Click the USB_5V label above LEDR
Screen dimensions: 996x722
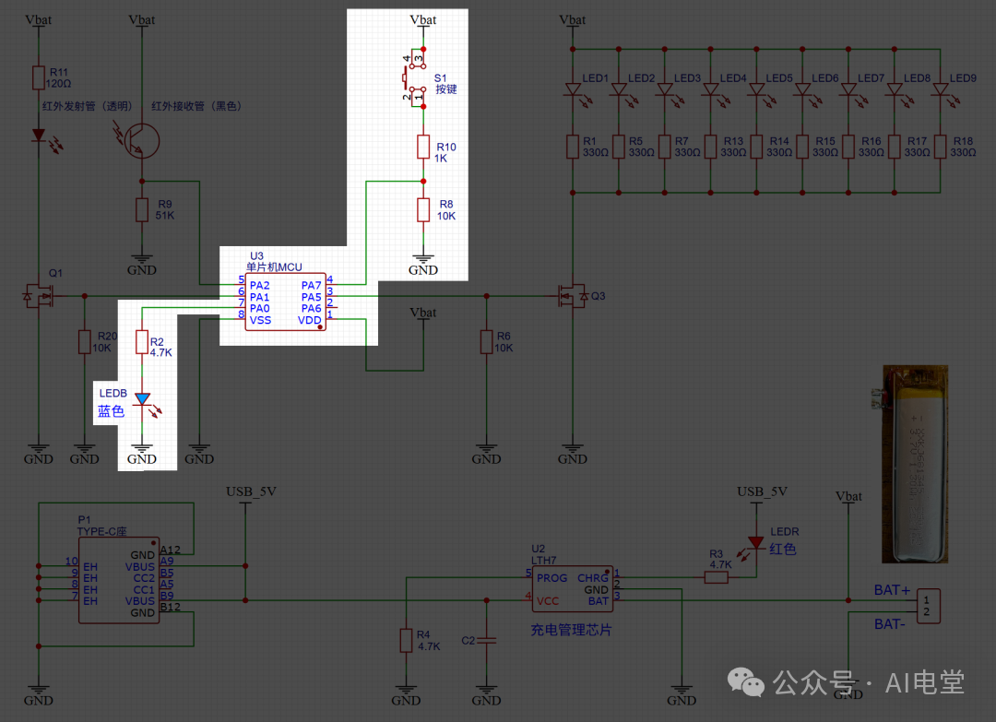(x=762, y=491)
